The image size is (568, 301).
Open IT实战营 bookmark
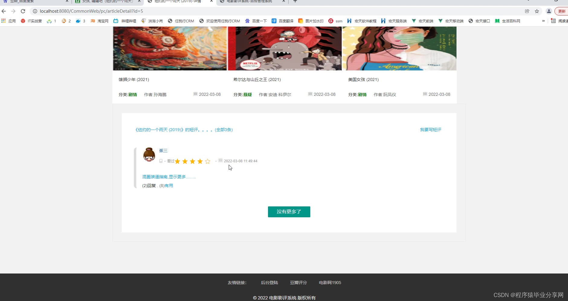(31, 21)
